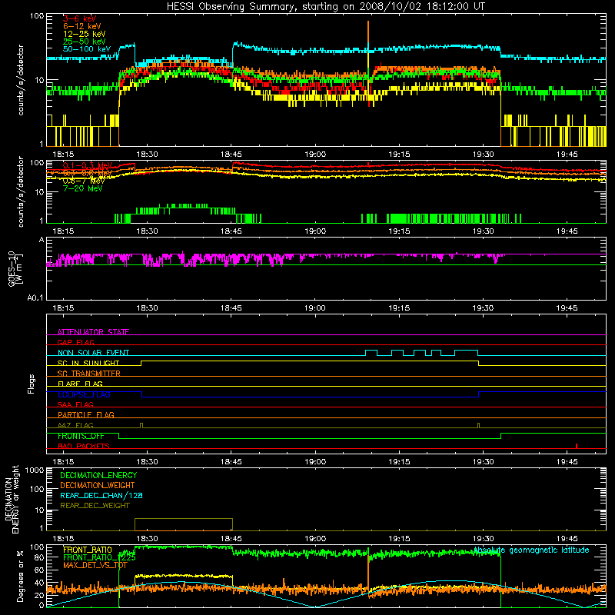Click the A0.1 label on GOES axis
Viewport: 615px width, 615px height.
point(35,298)
